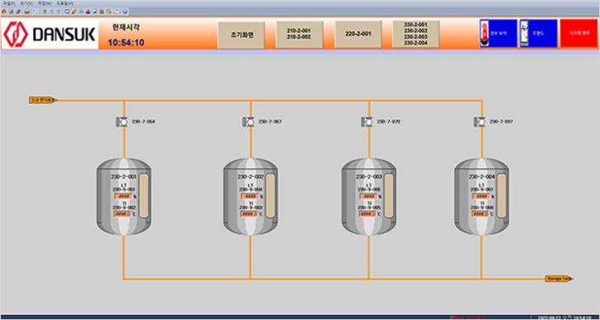Click the DANSUK logo

pyautogui.click(x=50, y=34)
